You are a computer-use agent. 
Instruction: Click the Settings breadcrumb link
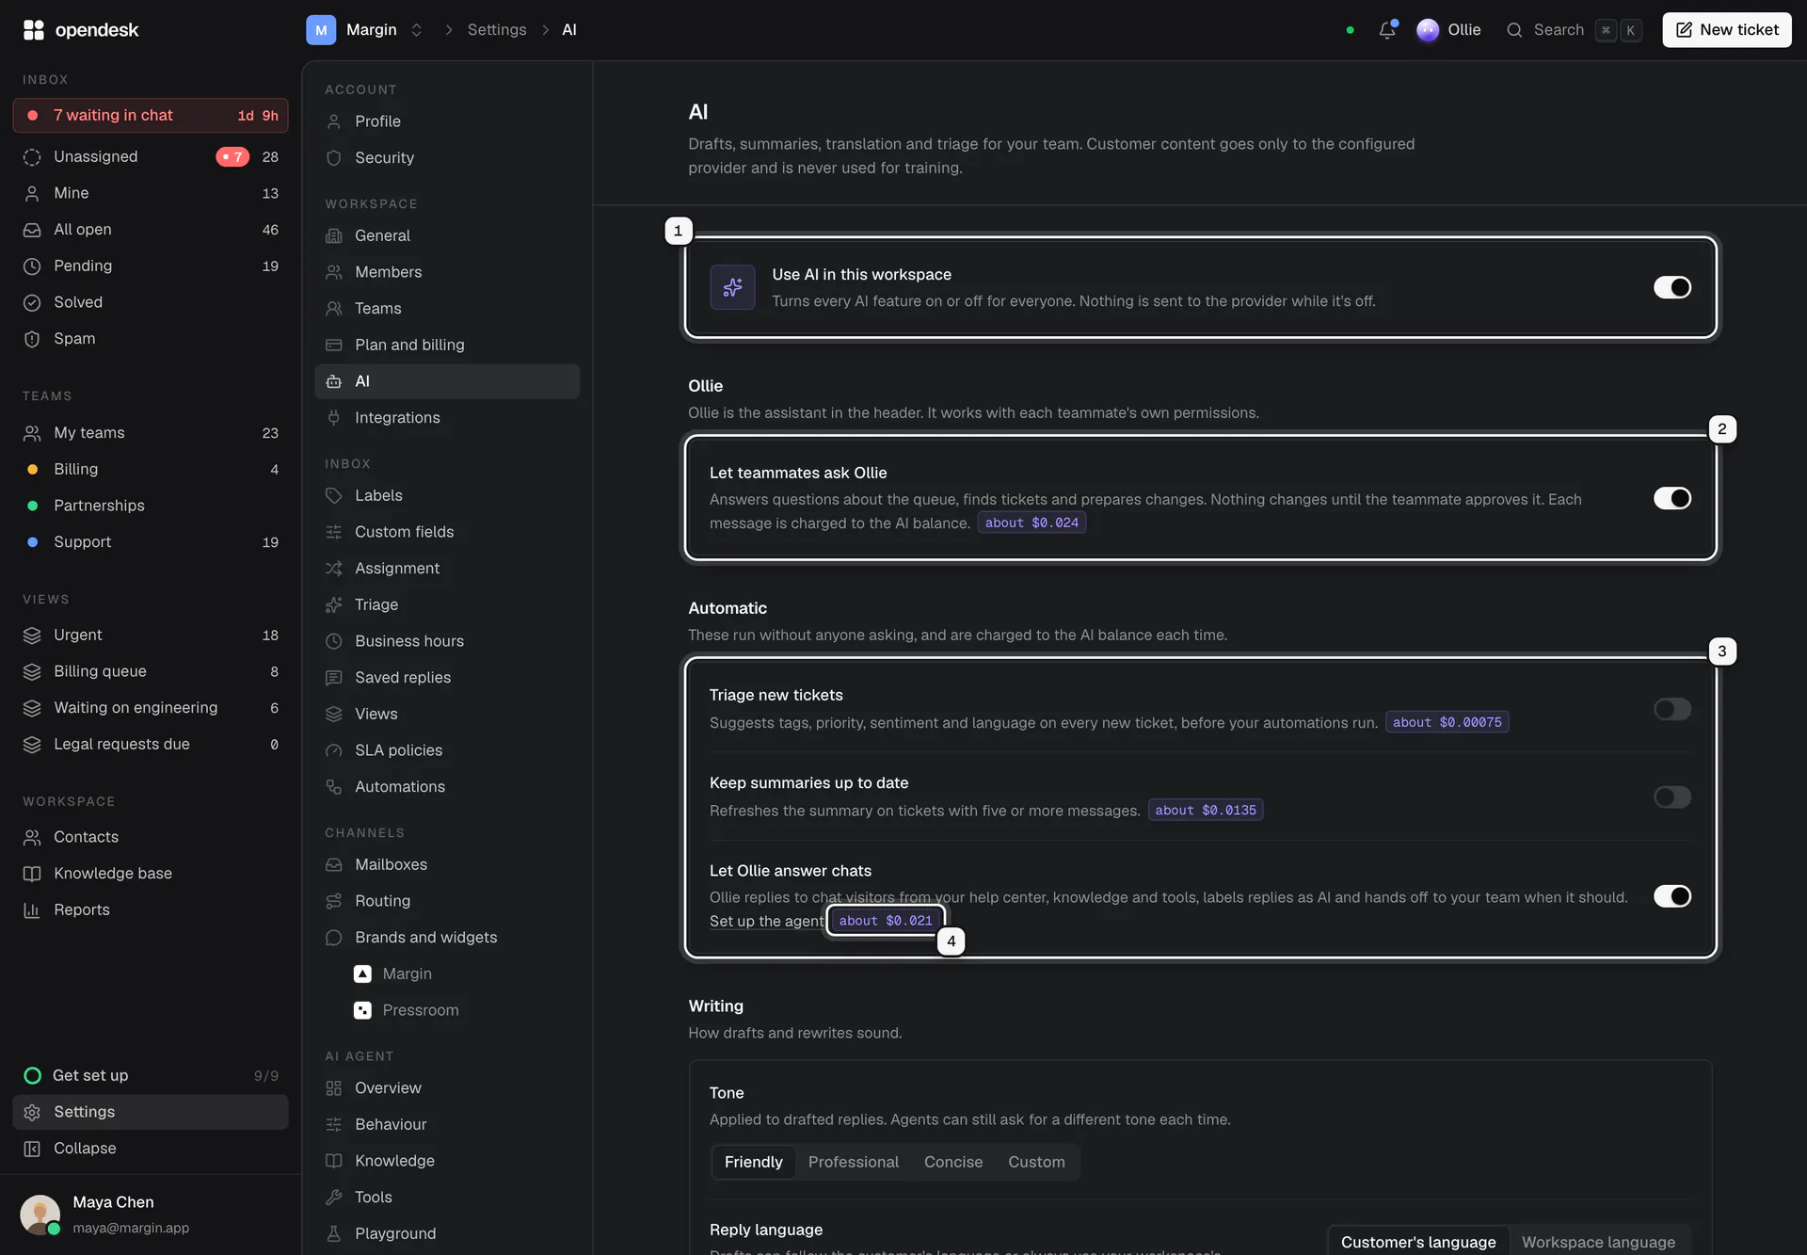497,30
